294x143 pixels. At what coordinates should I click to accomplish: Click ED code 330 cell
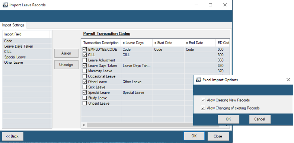(223, 66)
